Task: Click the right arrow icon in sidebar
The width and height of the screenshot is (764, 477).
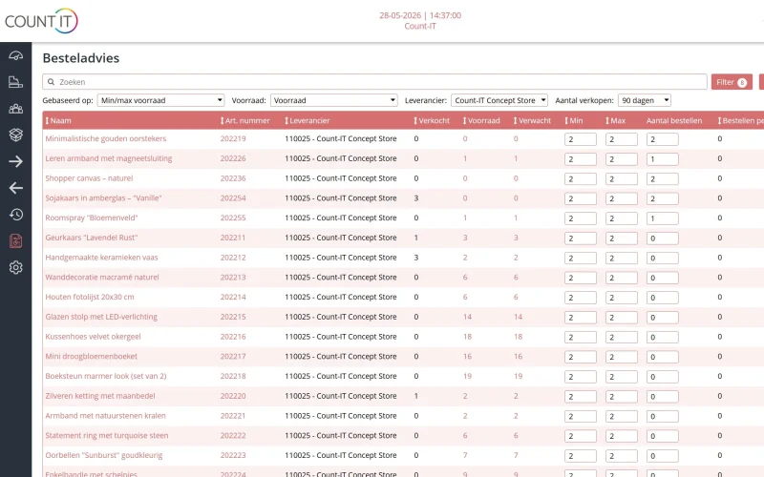Action: [15, 161]
